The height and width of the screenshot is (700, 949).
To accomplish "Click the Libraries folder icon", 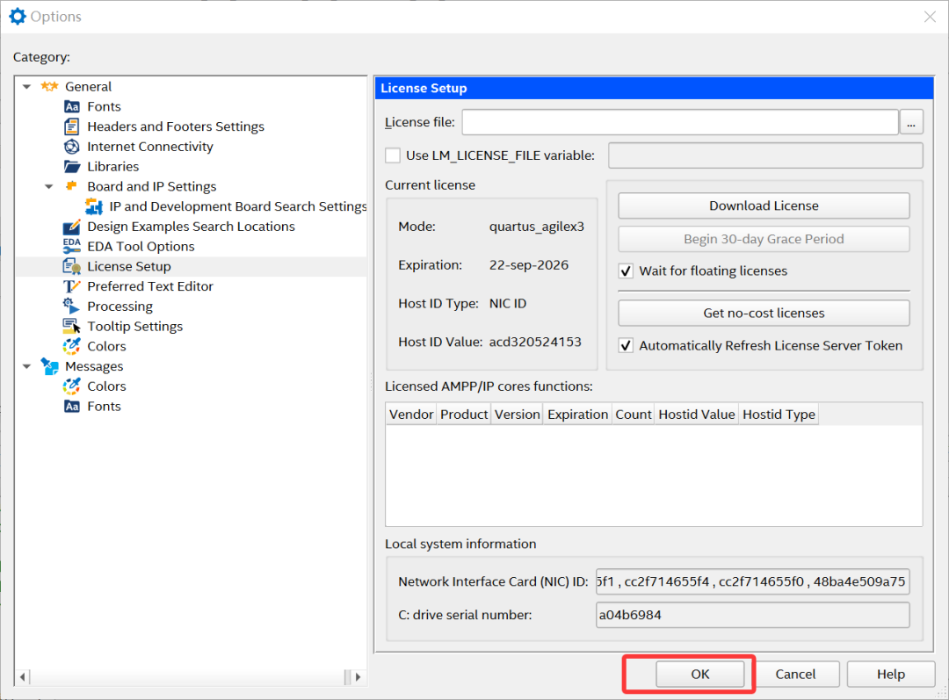I will click(x=72, y=167).
